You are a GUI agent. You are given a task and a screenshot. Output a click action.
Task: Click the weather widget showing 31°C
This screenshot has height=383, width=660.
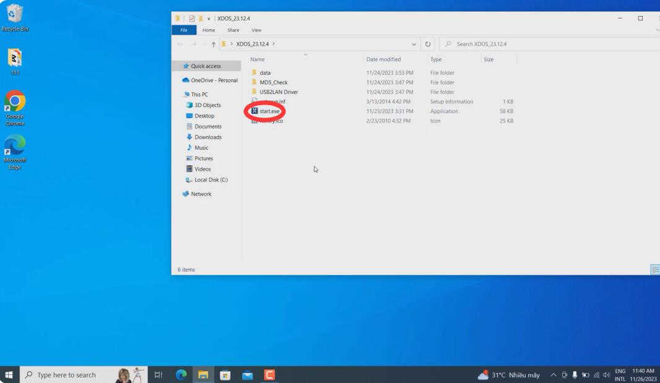tap(508, 374)
